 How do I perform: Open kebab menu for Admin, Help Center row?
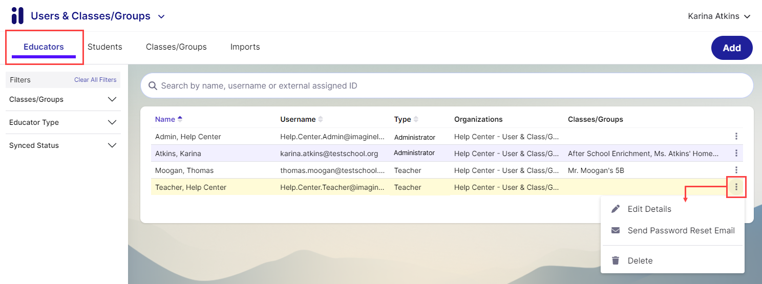(x=736, y=136)
